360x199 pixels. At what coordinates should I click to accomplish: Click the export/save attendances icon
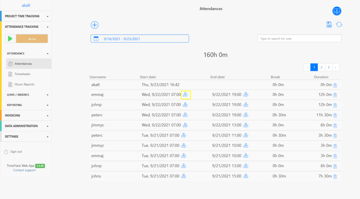[329, 24]
